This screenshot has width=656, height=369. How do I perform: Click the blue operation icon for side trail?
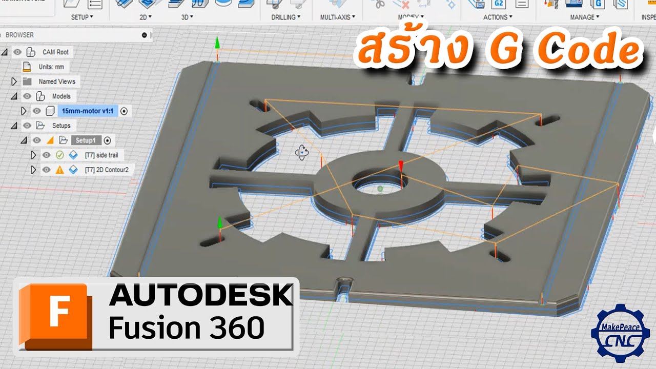73,155
